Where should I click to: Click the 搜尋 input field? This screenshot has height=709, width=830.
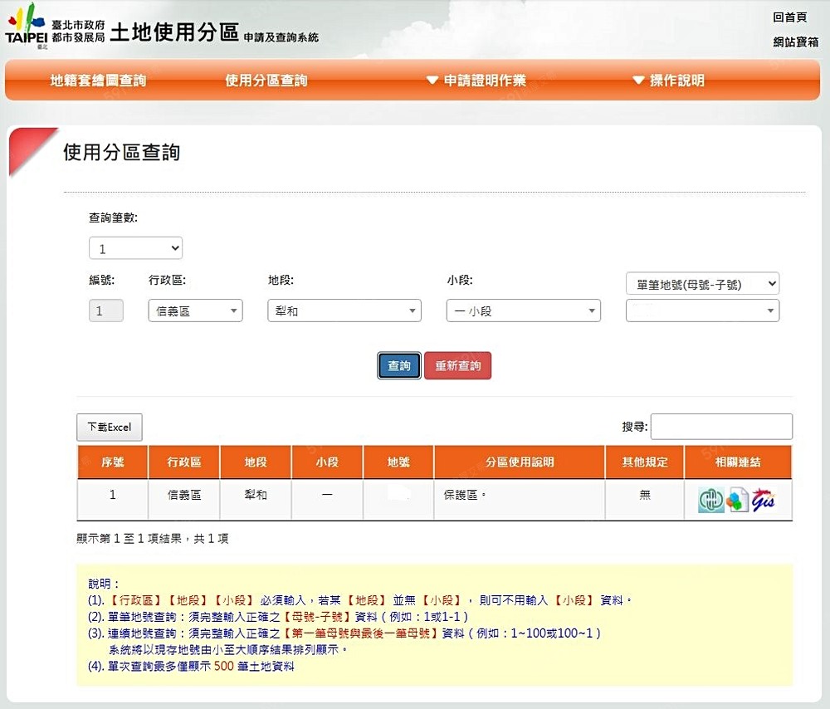(721, 427)
